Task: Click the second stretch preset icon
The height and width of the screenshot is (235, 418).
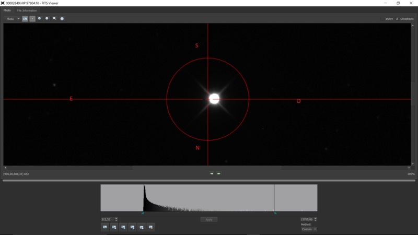Action: click(x=114, y=227)
